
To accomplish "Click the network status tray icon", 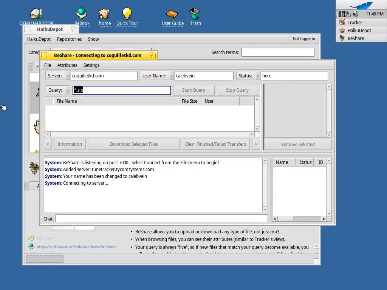I will click(348, 14).
